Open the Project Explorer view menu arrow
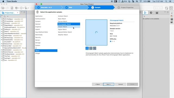Image resolution: width=174 pixels, height=98 pixels. (x=8, y=16)
